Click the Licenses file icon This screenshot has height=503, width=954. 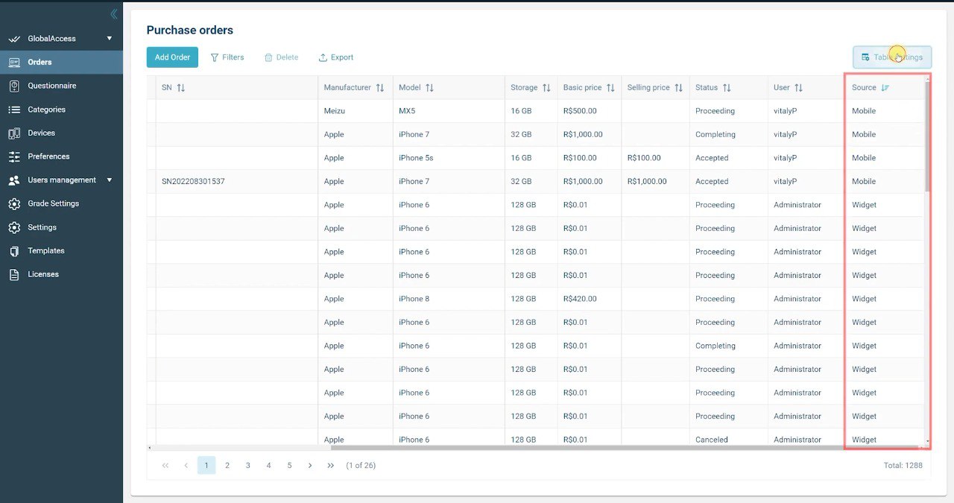coord(14,274)
